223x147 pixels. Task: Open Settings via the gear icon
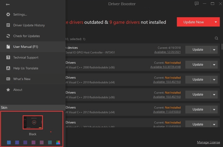[x=8, y=14]
